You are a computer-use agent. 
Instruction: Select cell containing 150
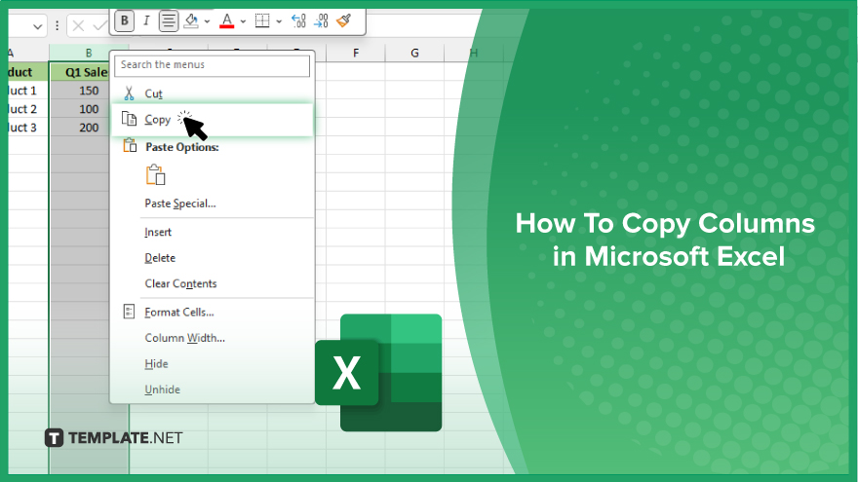[x=79, y=91]
